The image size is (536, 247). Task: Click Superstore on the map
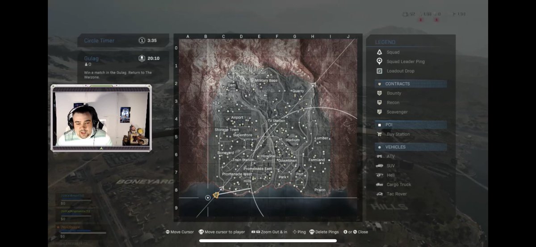[x=243, y=135]
